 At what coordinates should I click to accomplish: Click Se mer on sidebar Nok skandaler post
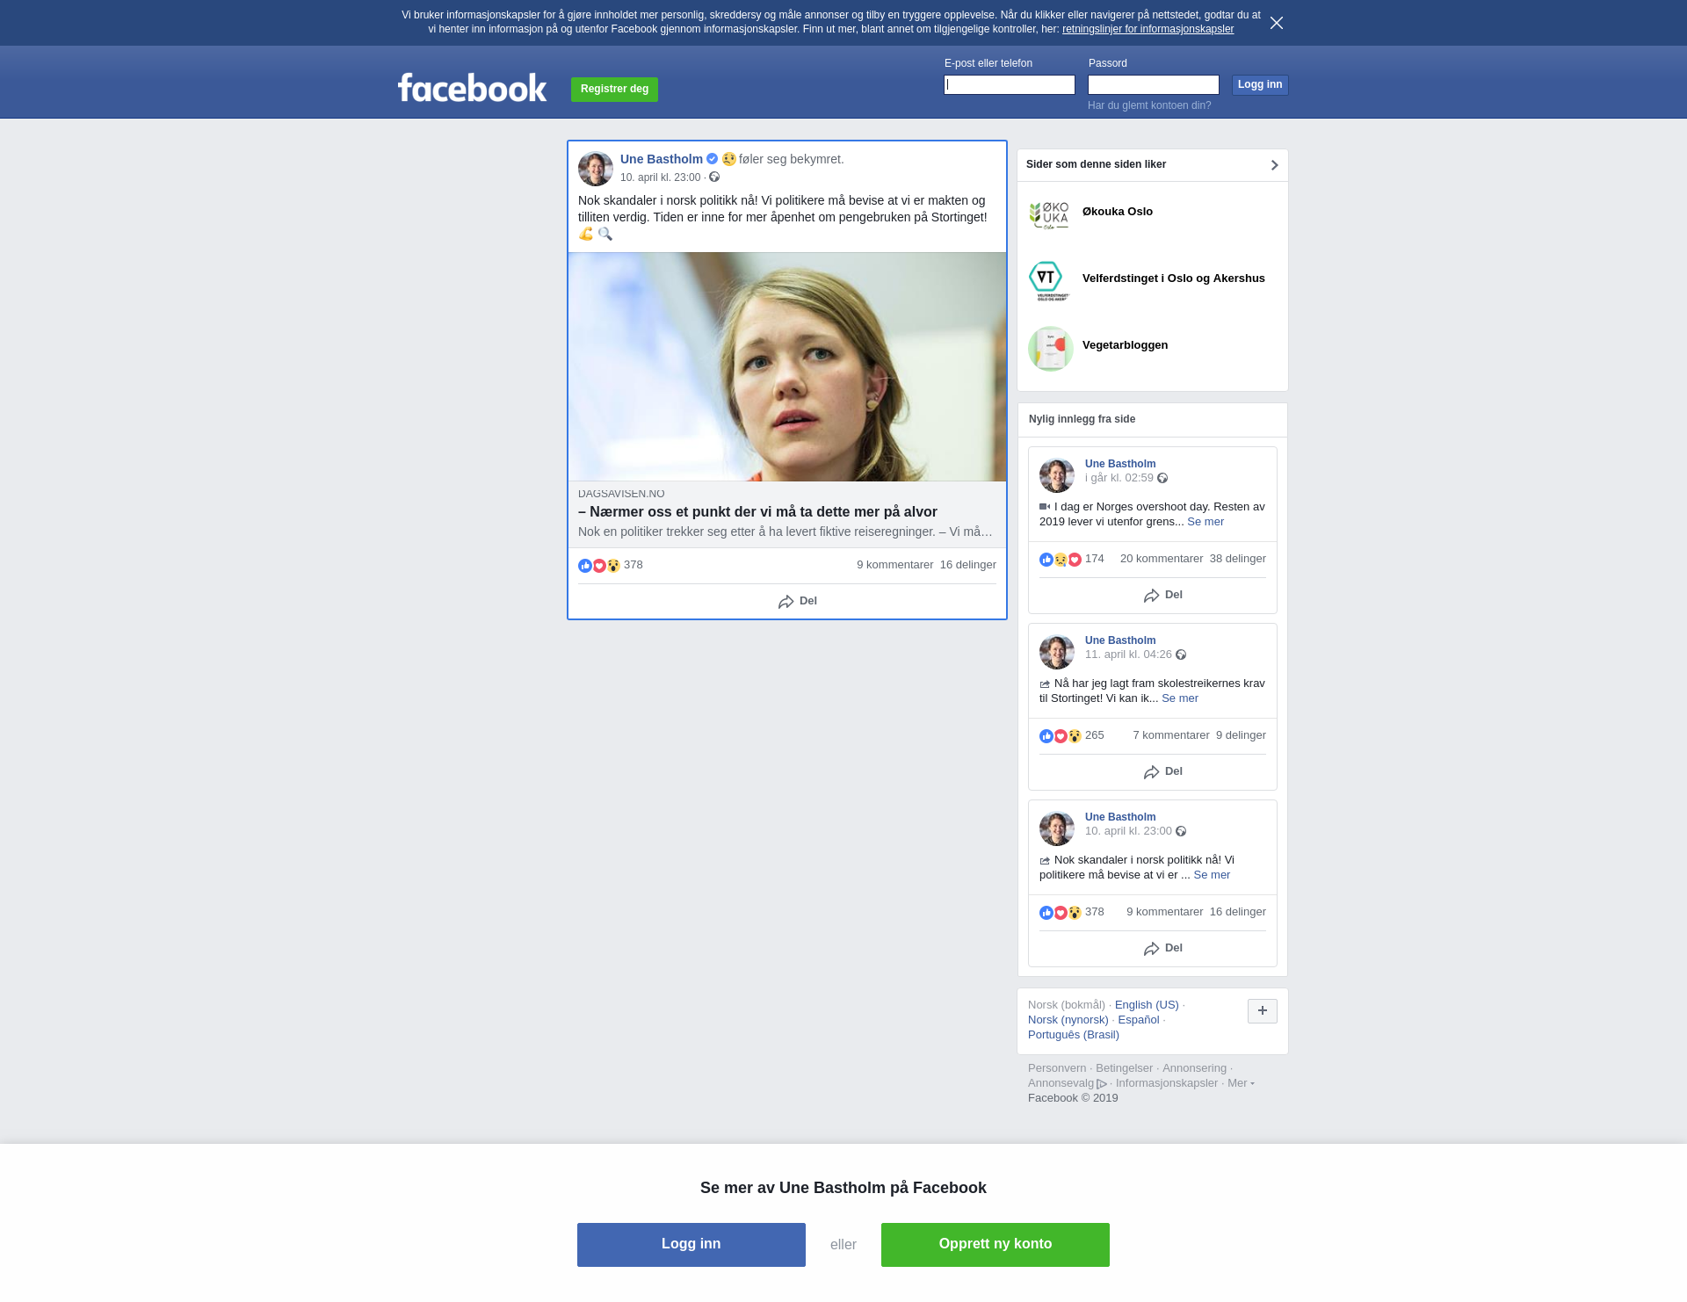1212,875
